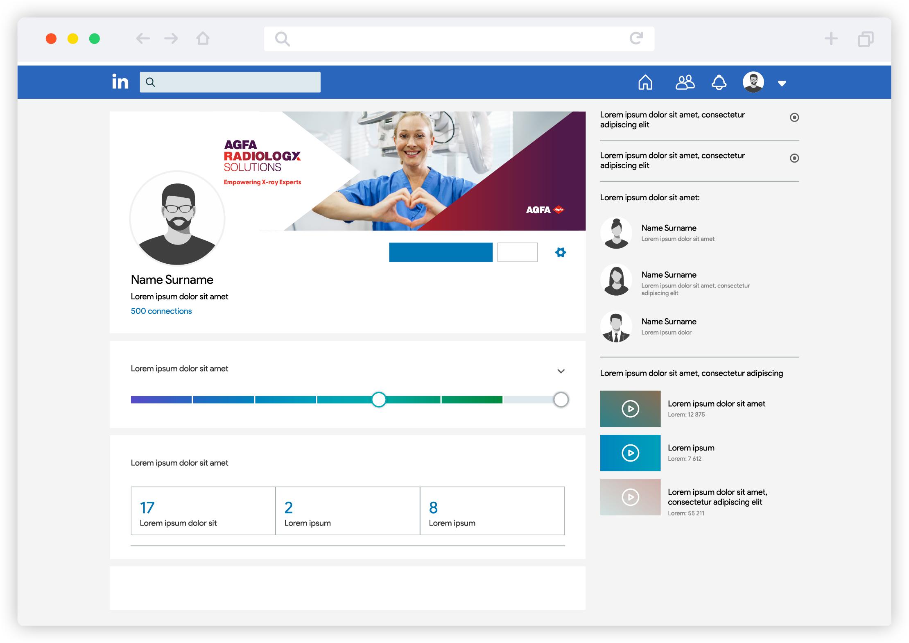Viewport: 909px width, 643px height.
Task: Open My Network people icon
Action: (685, 82)
